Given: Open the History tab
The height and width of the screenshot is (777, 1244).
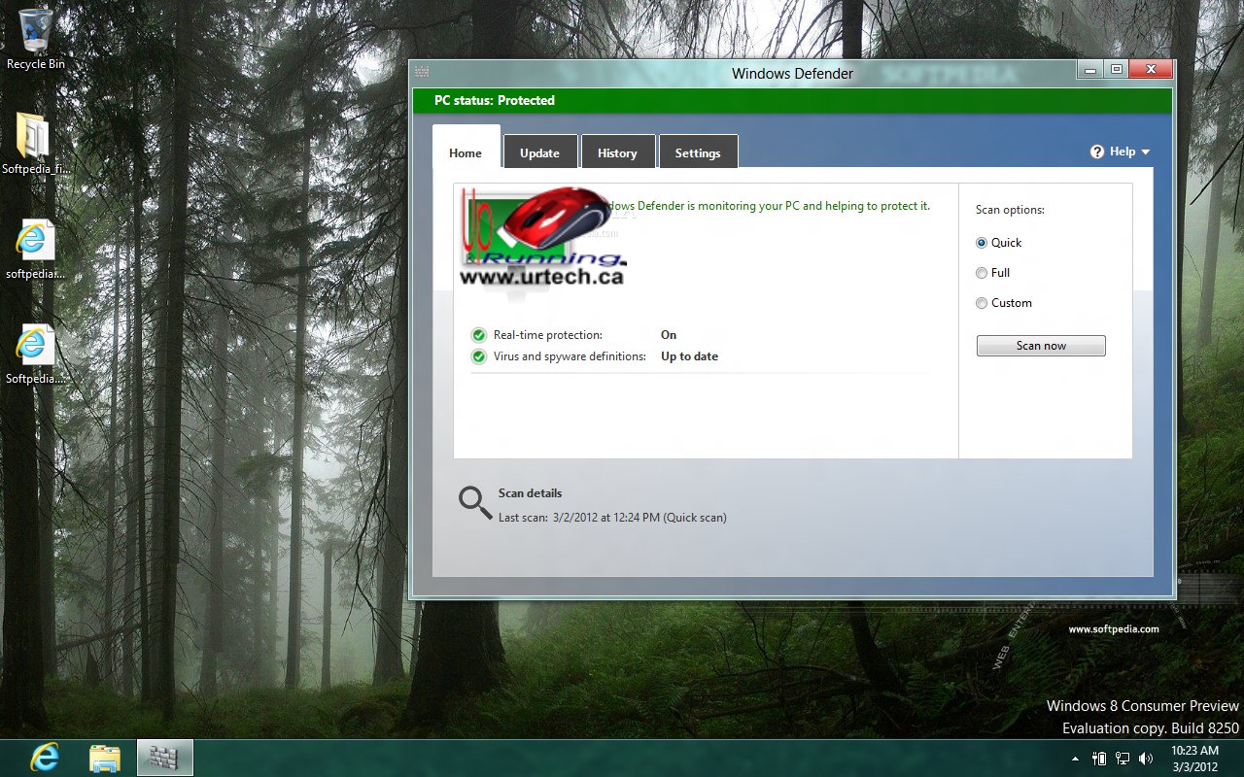Looking at the screenshot, I should (617, 152).
